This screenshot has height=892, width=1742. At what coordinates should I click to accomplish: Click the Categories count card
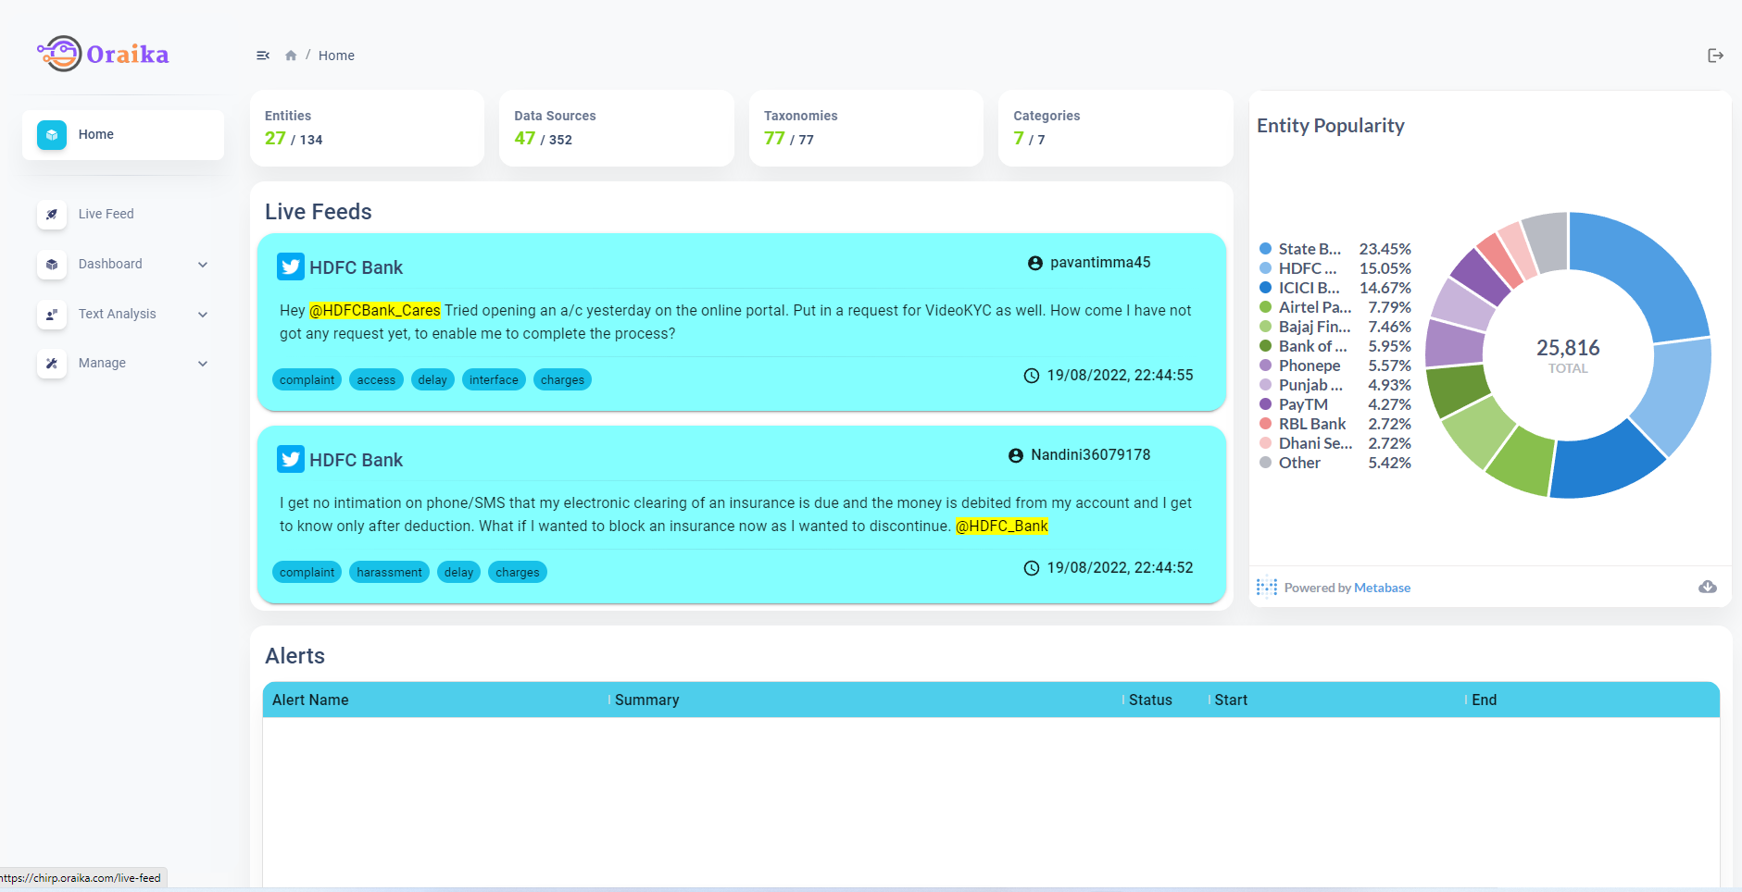click(1116, 129)
